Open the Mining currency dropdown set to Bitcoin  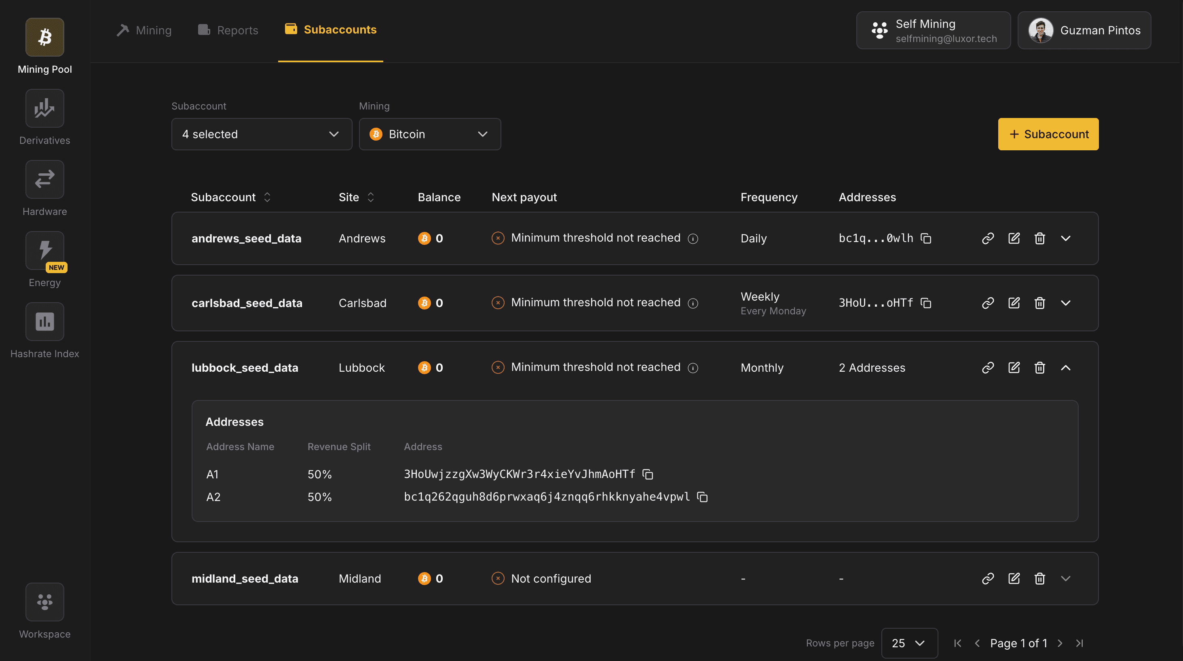click(x=429, y=134)
